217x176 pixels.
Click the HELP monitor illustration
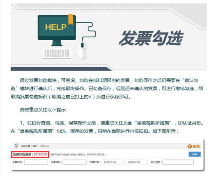pyautogui.click(x=57, y=31)
